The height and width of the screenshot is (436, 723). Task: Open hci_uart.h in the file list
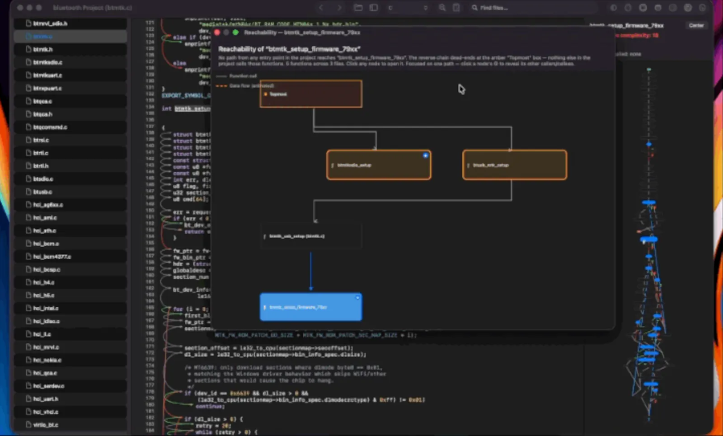[x=70, y=399]
